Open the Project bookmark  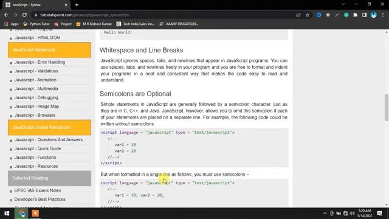tap(63, 24)
